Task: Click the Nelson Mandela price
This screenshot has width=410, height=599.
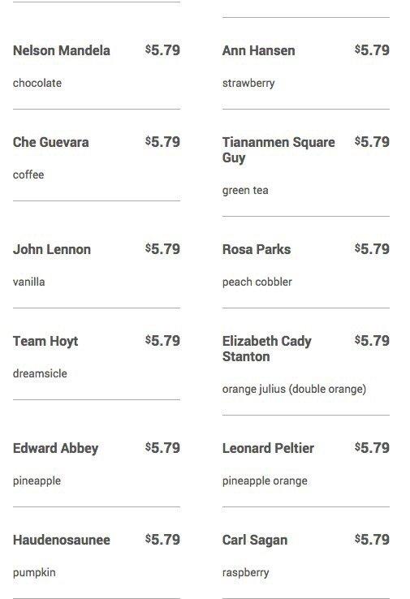Action: [162, 50]
